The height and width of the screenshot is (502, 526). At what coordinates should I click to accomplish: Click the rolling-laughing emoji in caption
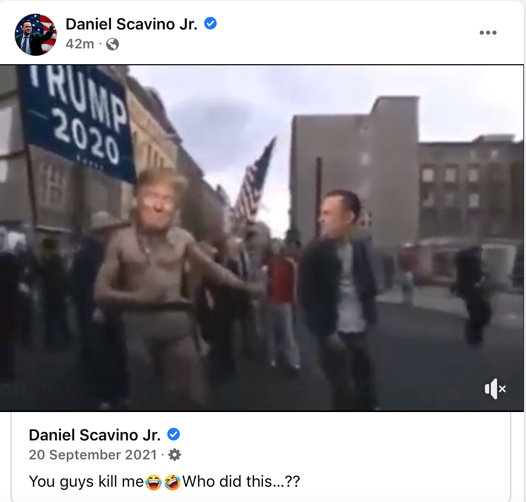[x=172, y=482]
